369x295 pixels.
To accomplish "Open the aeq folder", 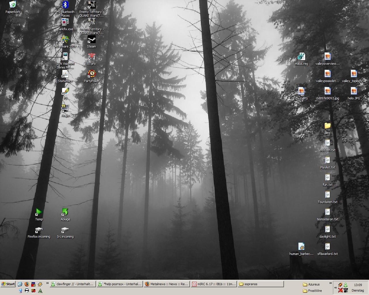I will coord(327,128).
